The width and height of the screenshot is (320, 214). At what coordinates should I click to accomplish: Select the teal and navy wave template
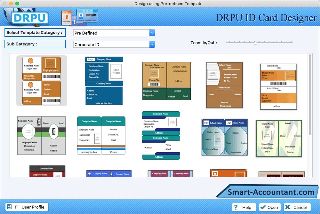point(161,135)
